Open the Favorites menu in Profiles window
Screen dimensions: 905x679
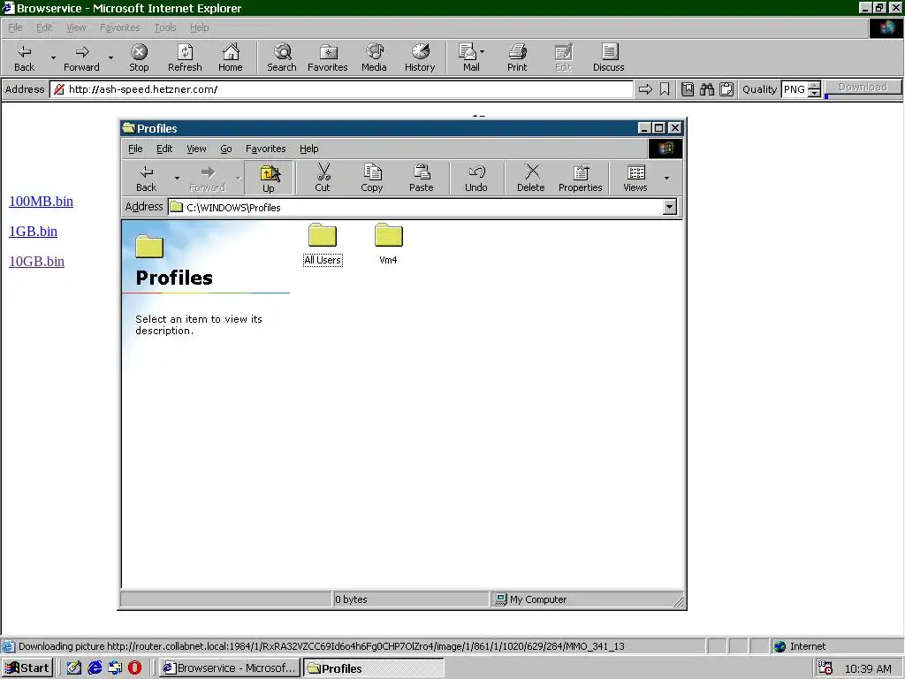[x=265, y=149]
